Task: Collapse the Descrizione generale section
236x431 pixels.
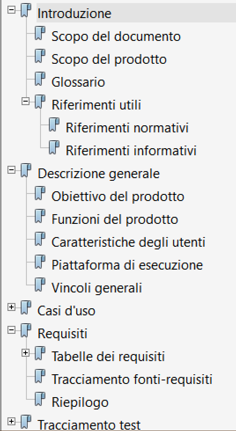Action: (11, 170)
